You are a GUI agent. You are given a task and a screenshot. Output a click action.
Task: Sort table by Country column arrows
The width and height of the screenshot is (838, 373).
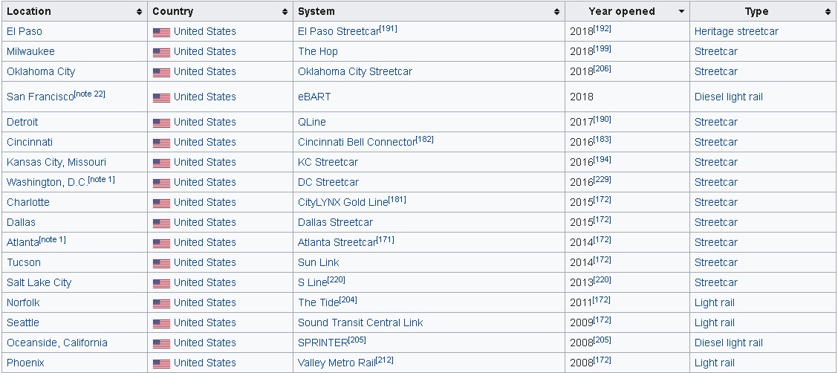tap(285, 12)
